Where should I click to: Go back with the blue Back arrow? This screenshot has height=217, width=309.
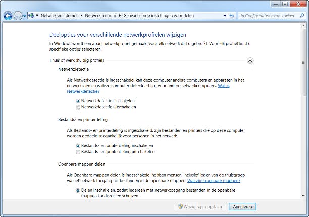(x=8, y=16)
